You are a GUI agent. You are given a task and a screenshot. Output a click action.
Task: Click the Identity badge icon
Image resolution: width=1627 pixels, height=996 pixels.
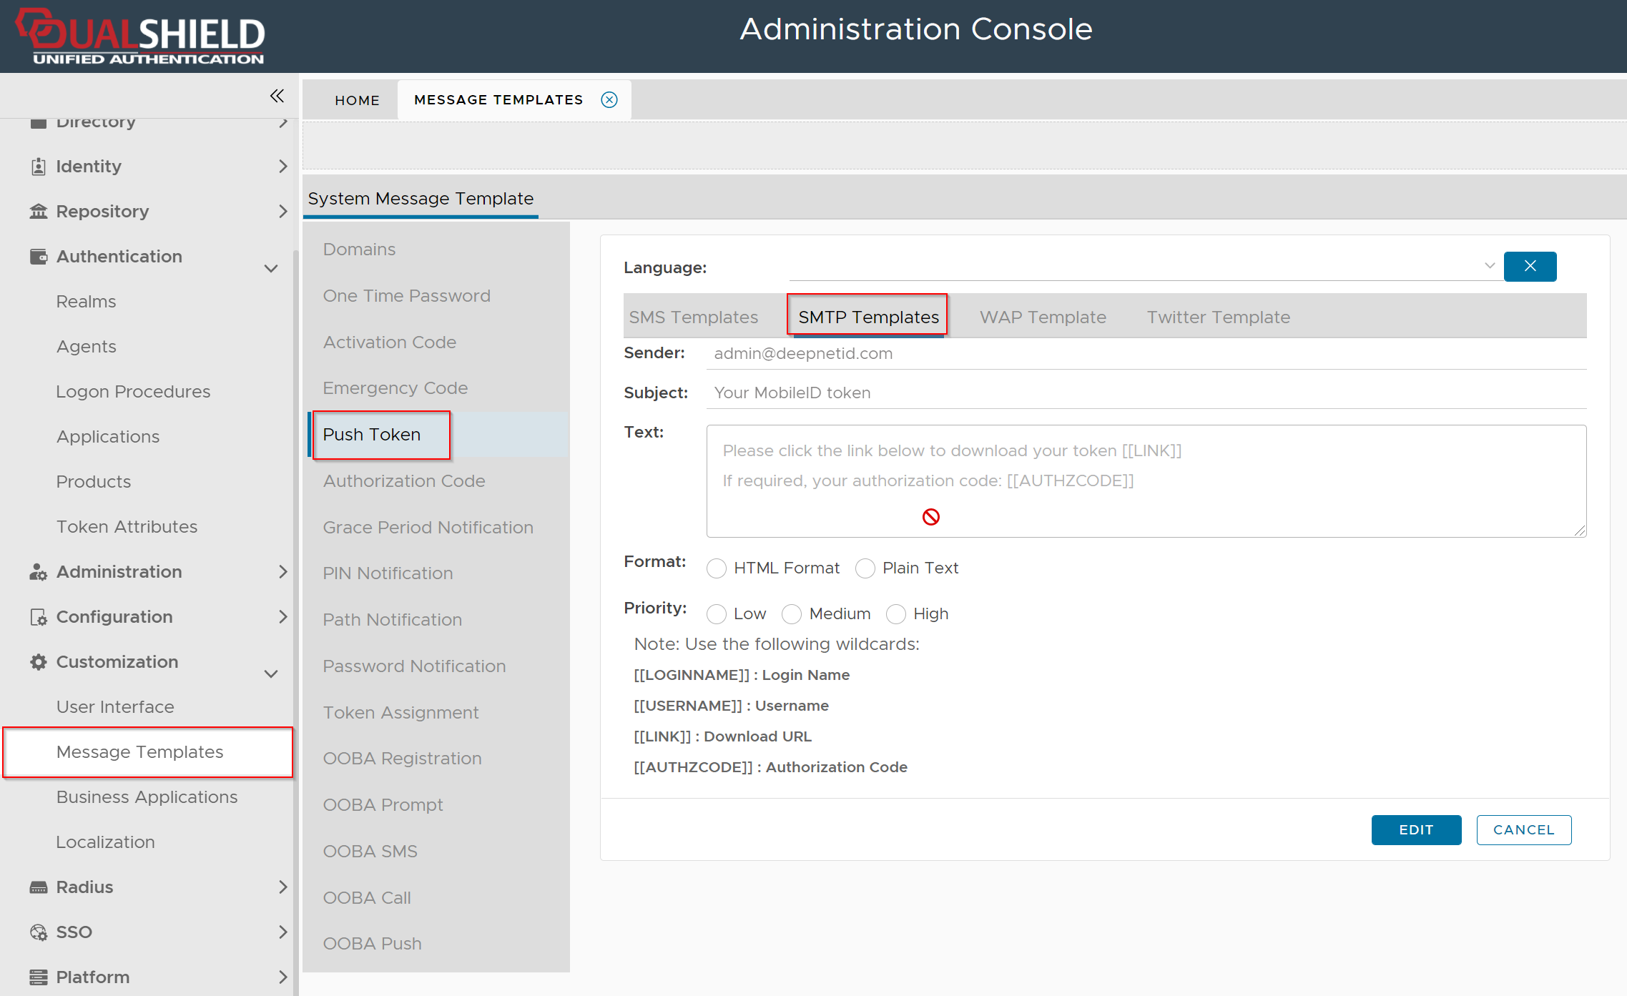39,167
